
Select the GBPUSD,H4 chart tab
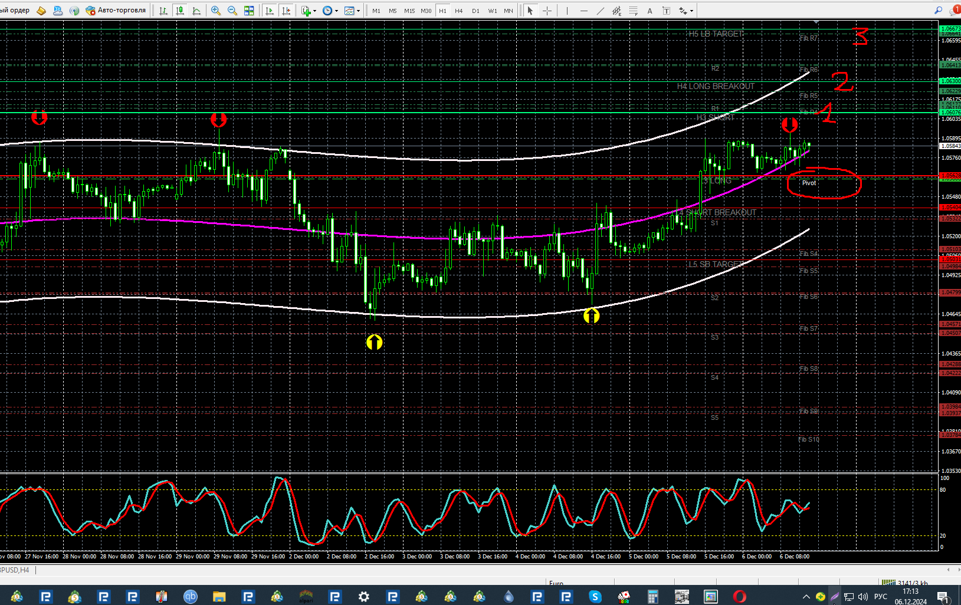[x=15, y=570]
